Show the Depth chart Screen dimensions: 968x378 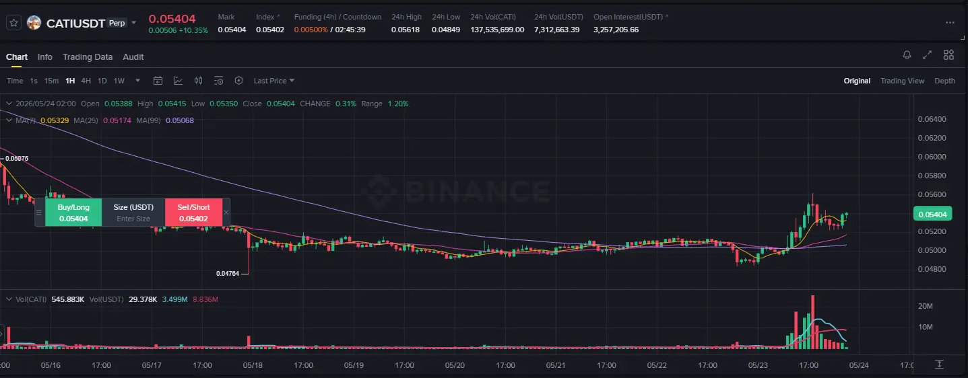(x=944, y=81)
